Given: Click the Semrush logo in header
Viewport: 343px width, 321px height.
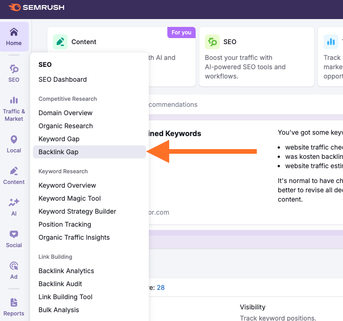Looking at the screenshot, I should [36, 7].
